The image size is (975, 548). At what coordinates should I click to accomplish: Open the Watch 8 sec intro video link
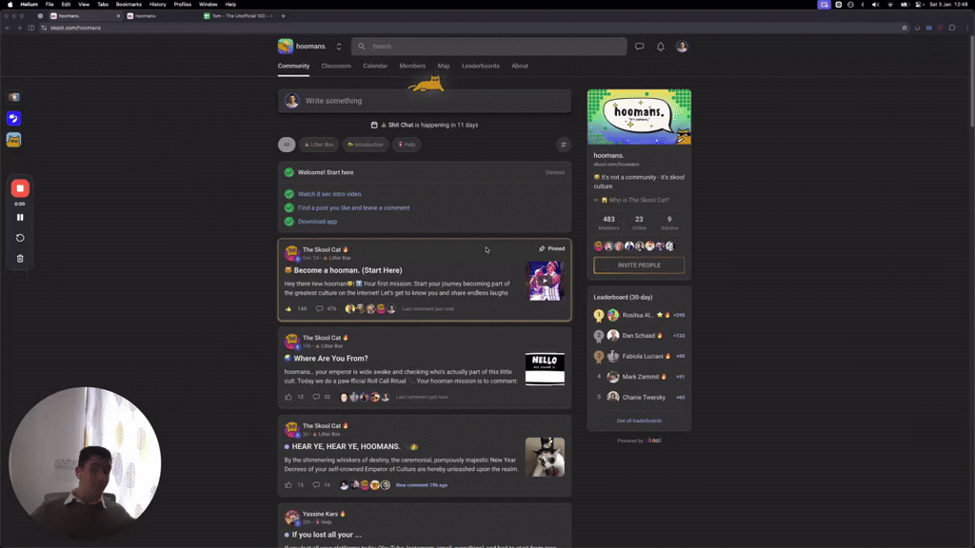click(x=329, y=194)
